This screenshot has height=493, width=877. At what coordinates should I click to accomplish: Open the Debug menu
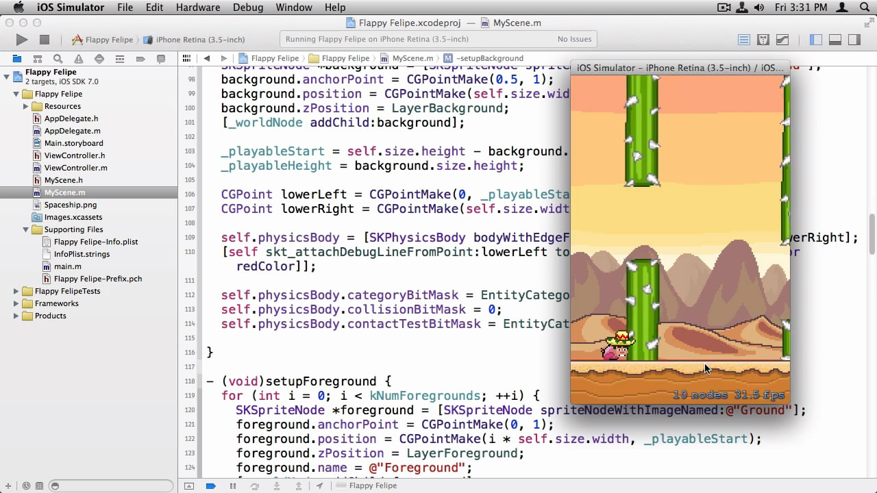coord(248,8)
